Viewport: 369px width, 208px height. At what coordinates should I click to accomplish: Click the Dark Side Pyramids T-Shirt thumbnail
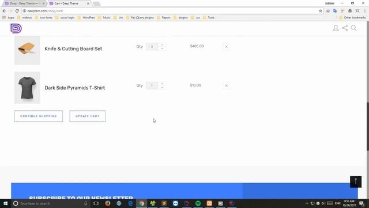pos(27,88)
